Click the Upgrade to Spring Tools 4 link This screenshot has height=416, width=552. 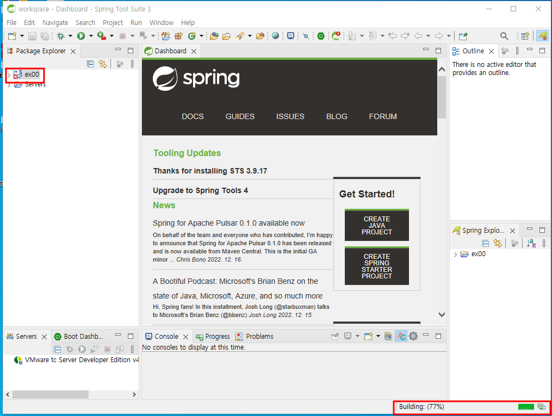pyautogui.click(x=200, y=190)
